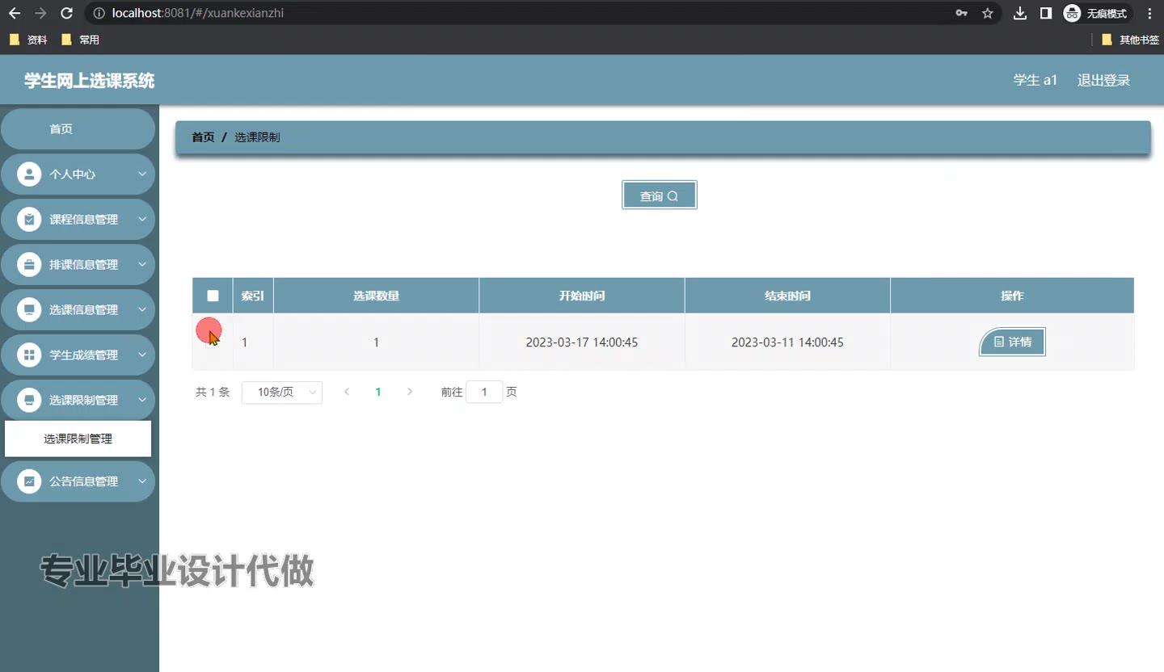Image resolution: width=1164 pixels, height=672 pixels.
Task: Open the 其他书签 bookmarks folder
Action: point(1130,40)
